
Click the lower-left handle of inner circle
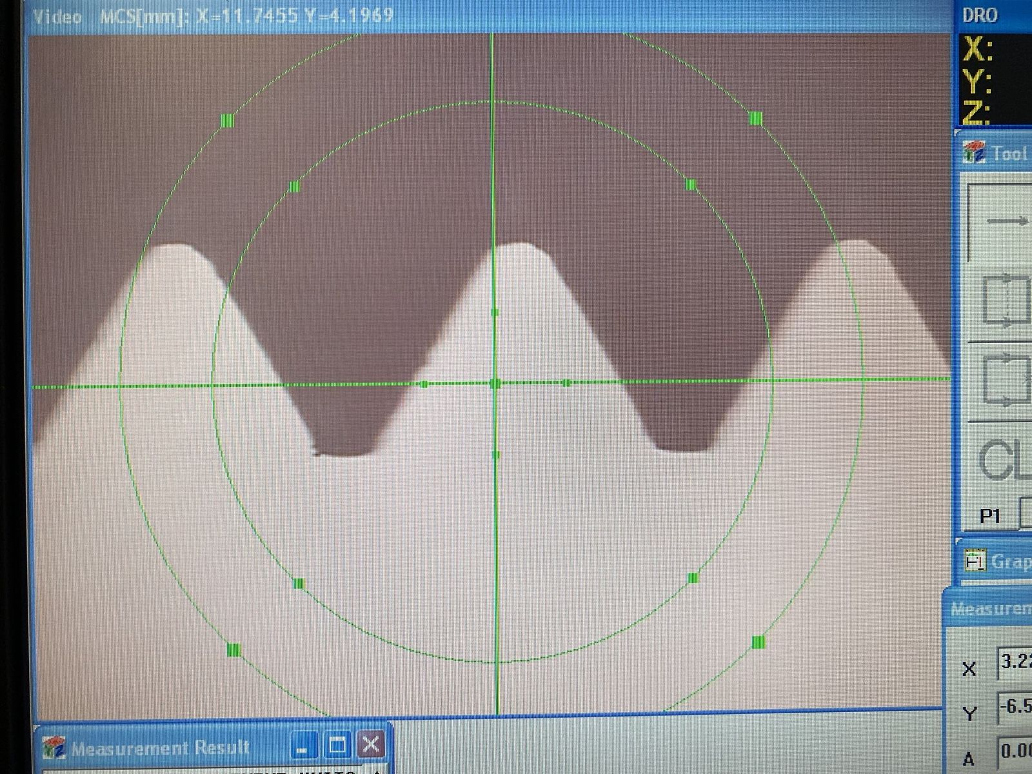click(299, 584)
